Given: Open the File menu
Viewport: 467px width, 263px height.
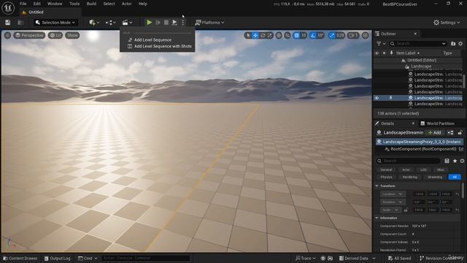Looking at the screenshot, I should (23, 4).
